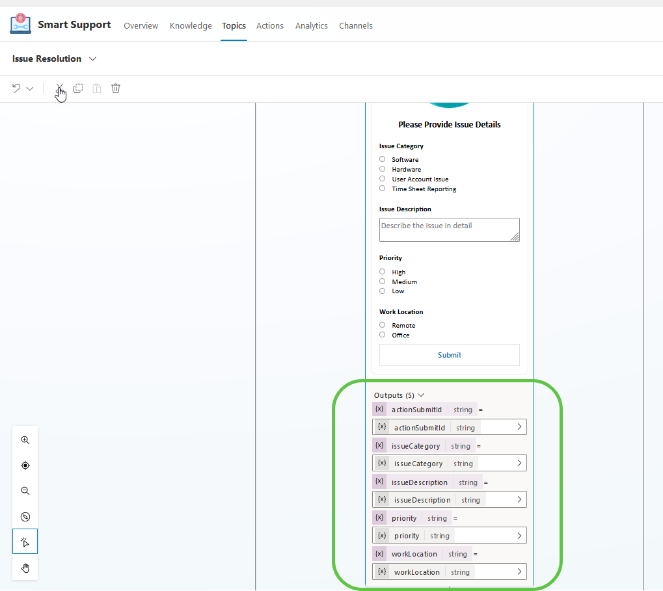Switch to the Analytics tab
Screen dimensions: 663x591
(x=311, y=25)
